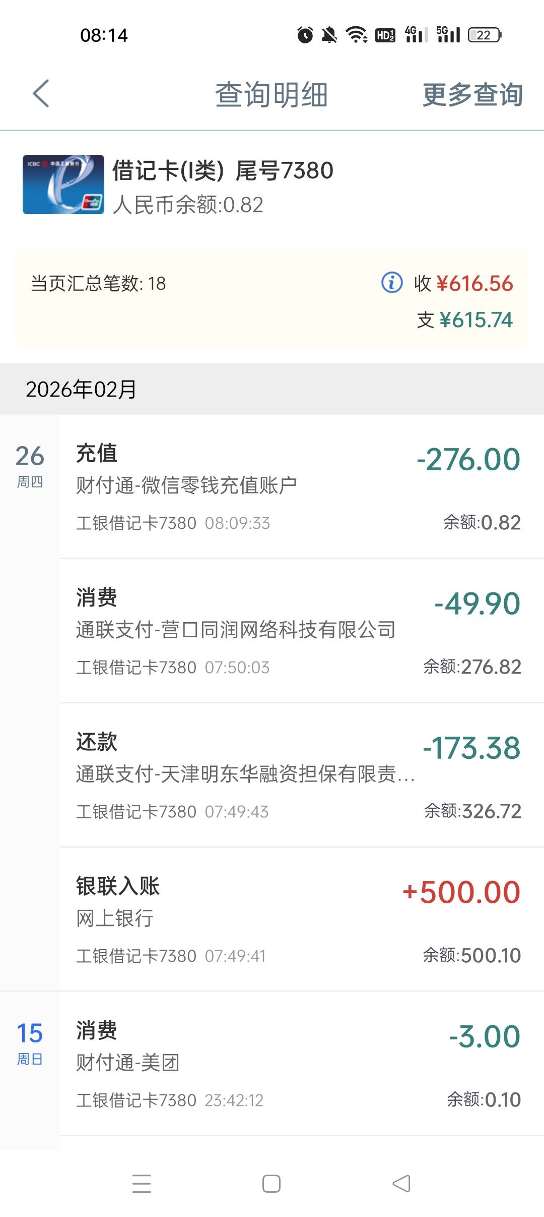
Task: Tap the ICBC debit card thumbnail
Action: pyautogui.click(x=63, y=185)
